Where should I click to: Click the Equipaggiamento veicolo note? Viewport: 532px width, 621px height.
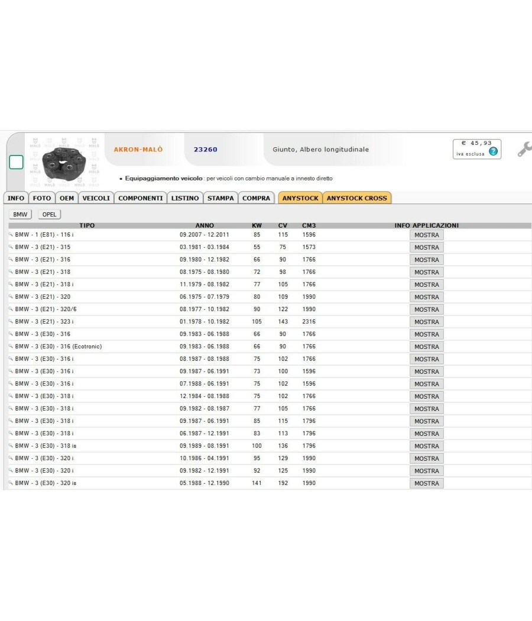229,178
